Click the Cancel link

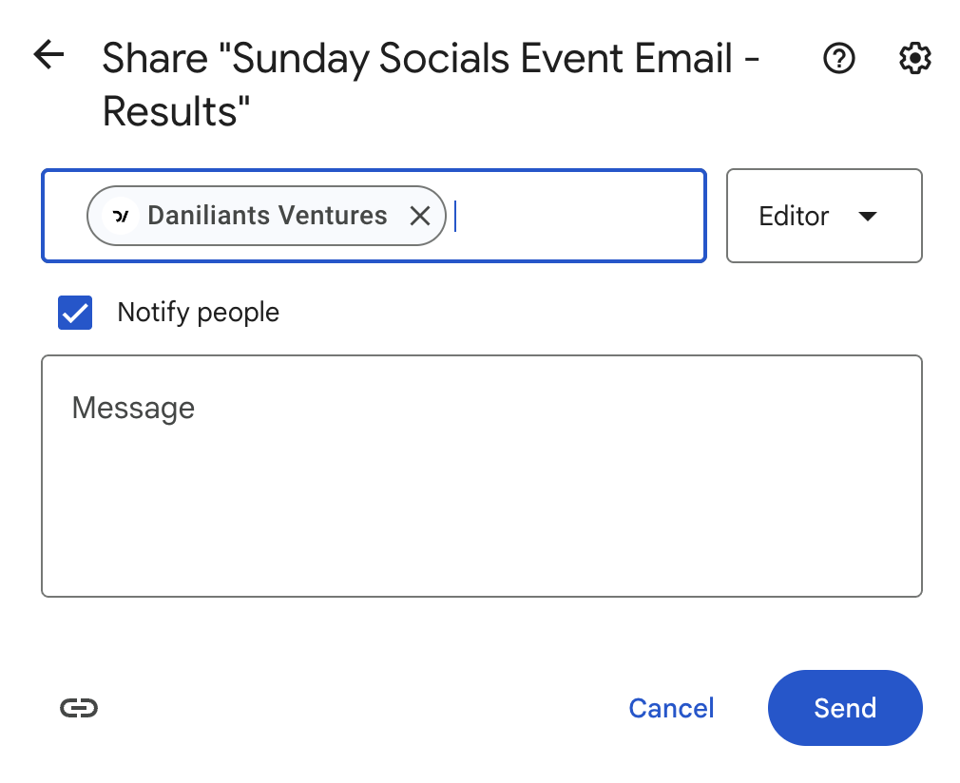point(671,708)
